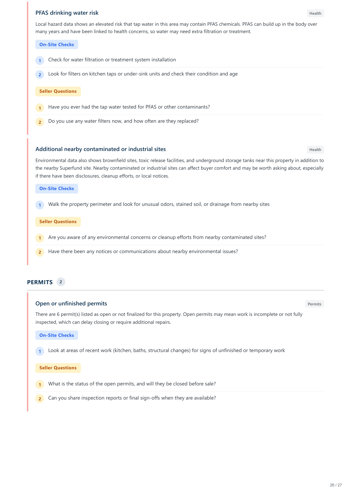The image size is (351, 496).
Task: Click the Permits tag beside Open or unfinished permits
Action: (314, 304)
